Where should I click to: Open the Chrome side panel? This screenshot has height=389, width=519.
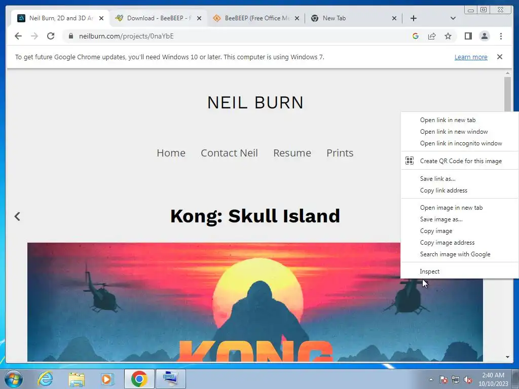click(x=468, y=36)
